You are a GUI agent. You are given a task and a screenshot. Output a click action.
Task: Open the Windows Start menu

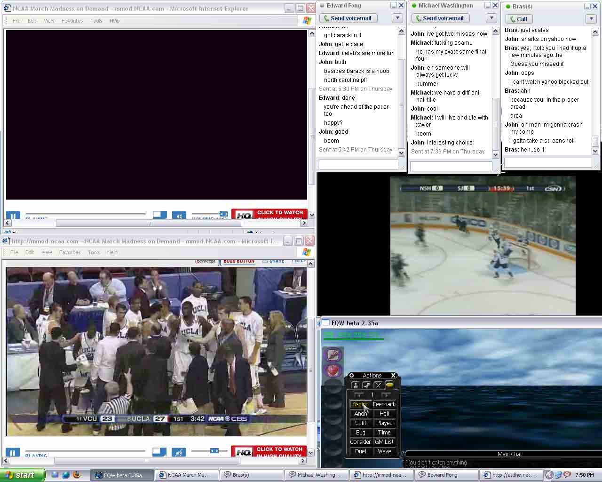22,475
